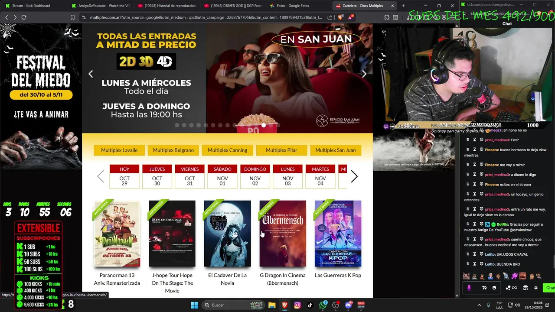Open browser extensions puzzle icon
The height and width of the screenshot is (312, 555).
coord(387,17)
